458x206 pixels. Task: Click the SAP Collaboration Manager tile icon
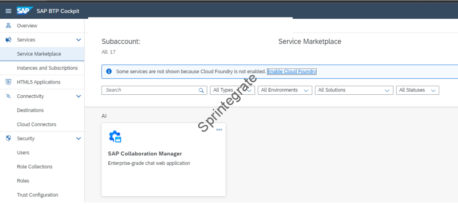pyautogui.click(x=115, y=137)
